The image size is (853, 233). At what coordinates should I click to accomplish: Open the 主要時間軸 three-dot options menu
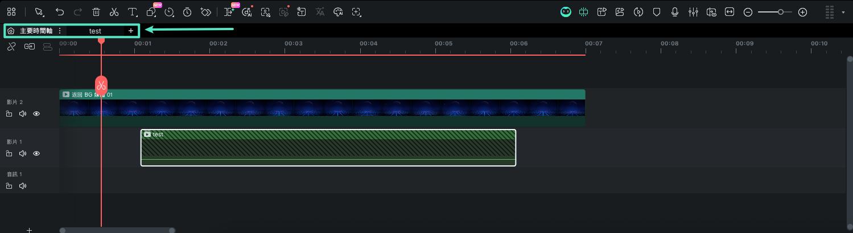pyautogui.click(x=60, y=31)
